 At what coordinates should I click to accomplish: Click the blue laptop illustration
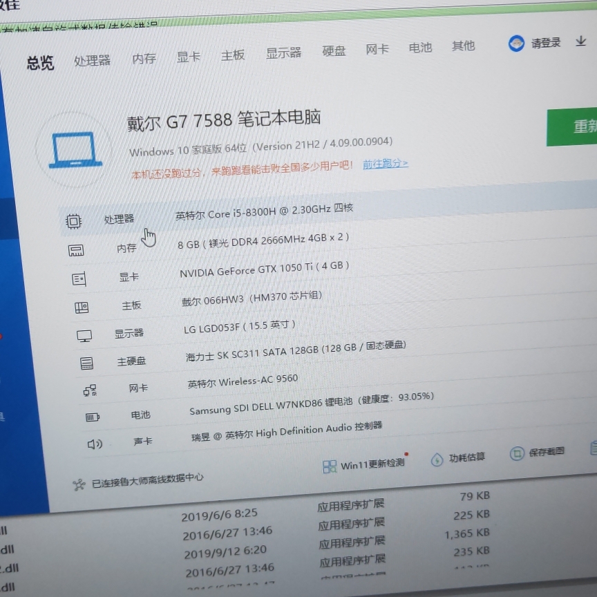75,150
